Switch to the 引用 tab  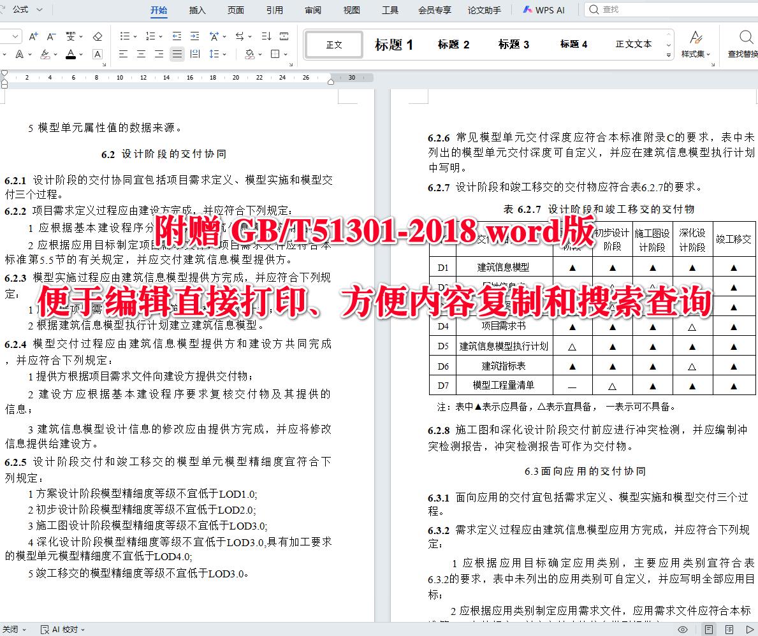[x=275, y=10]
